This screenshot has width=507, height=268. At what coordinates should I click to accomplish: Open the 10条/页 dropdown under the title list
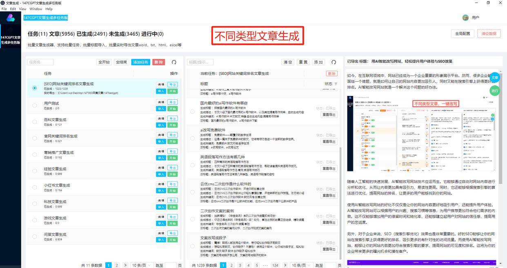click(301, 265)
